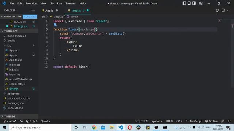Open package-lock.json file
The width and height of the screenshot is (234, 131).
(19, 98)
